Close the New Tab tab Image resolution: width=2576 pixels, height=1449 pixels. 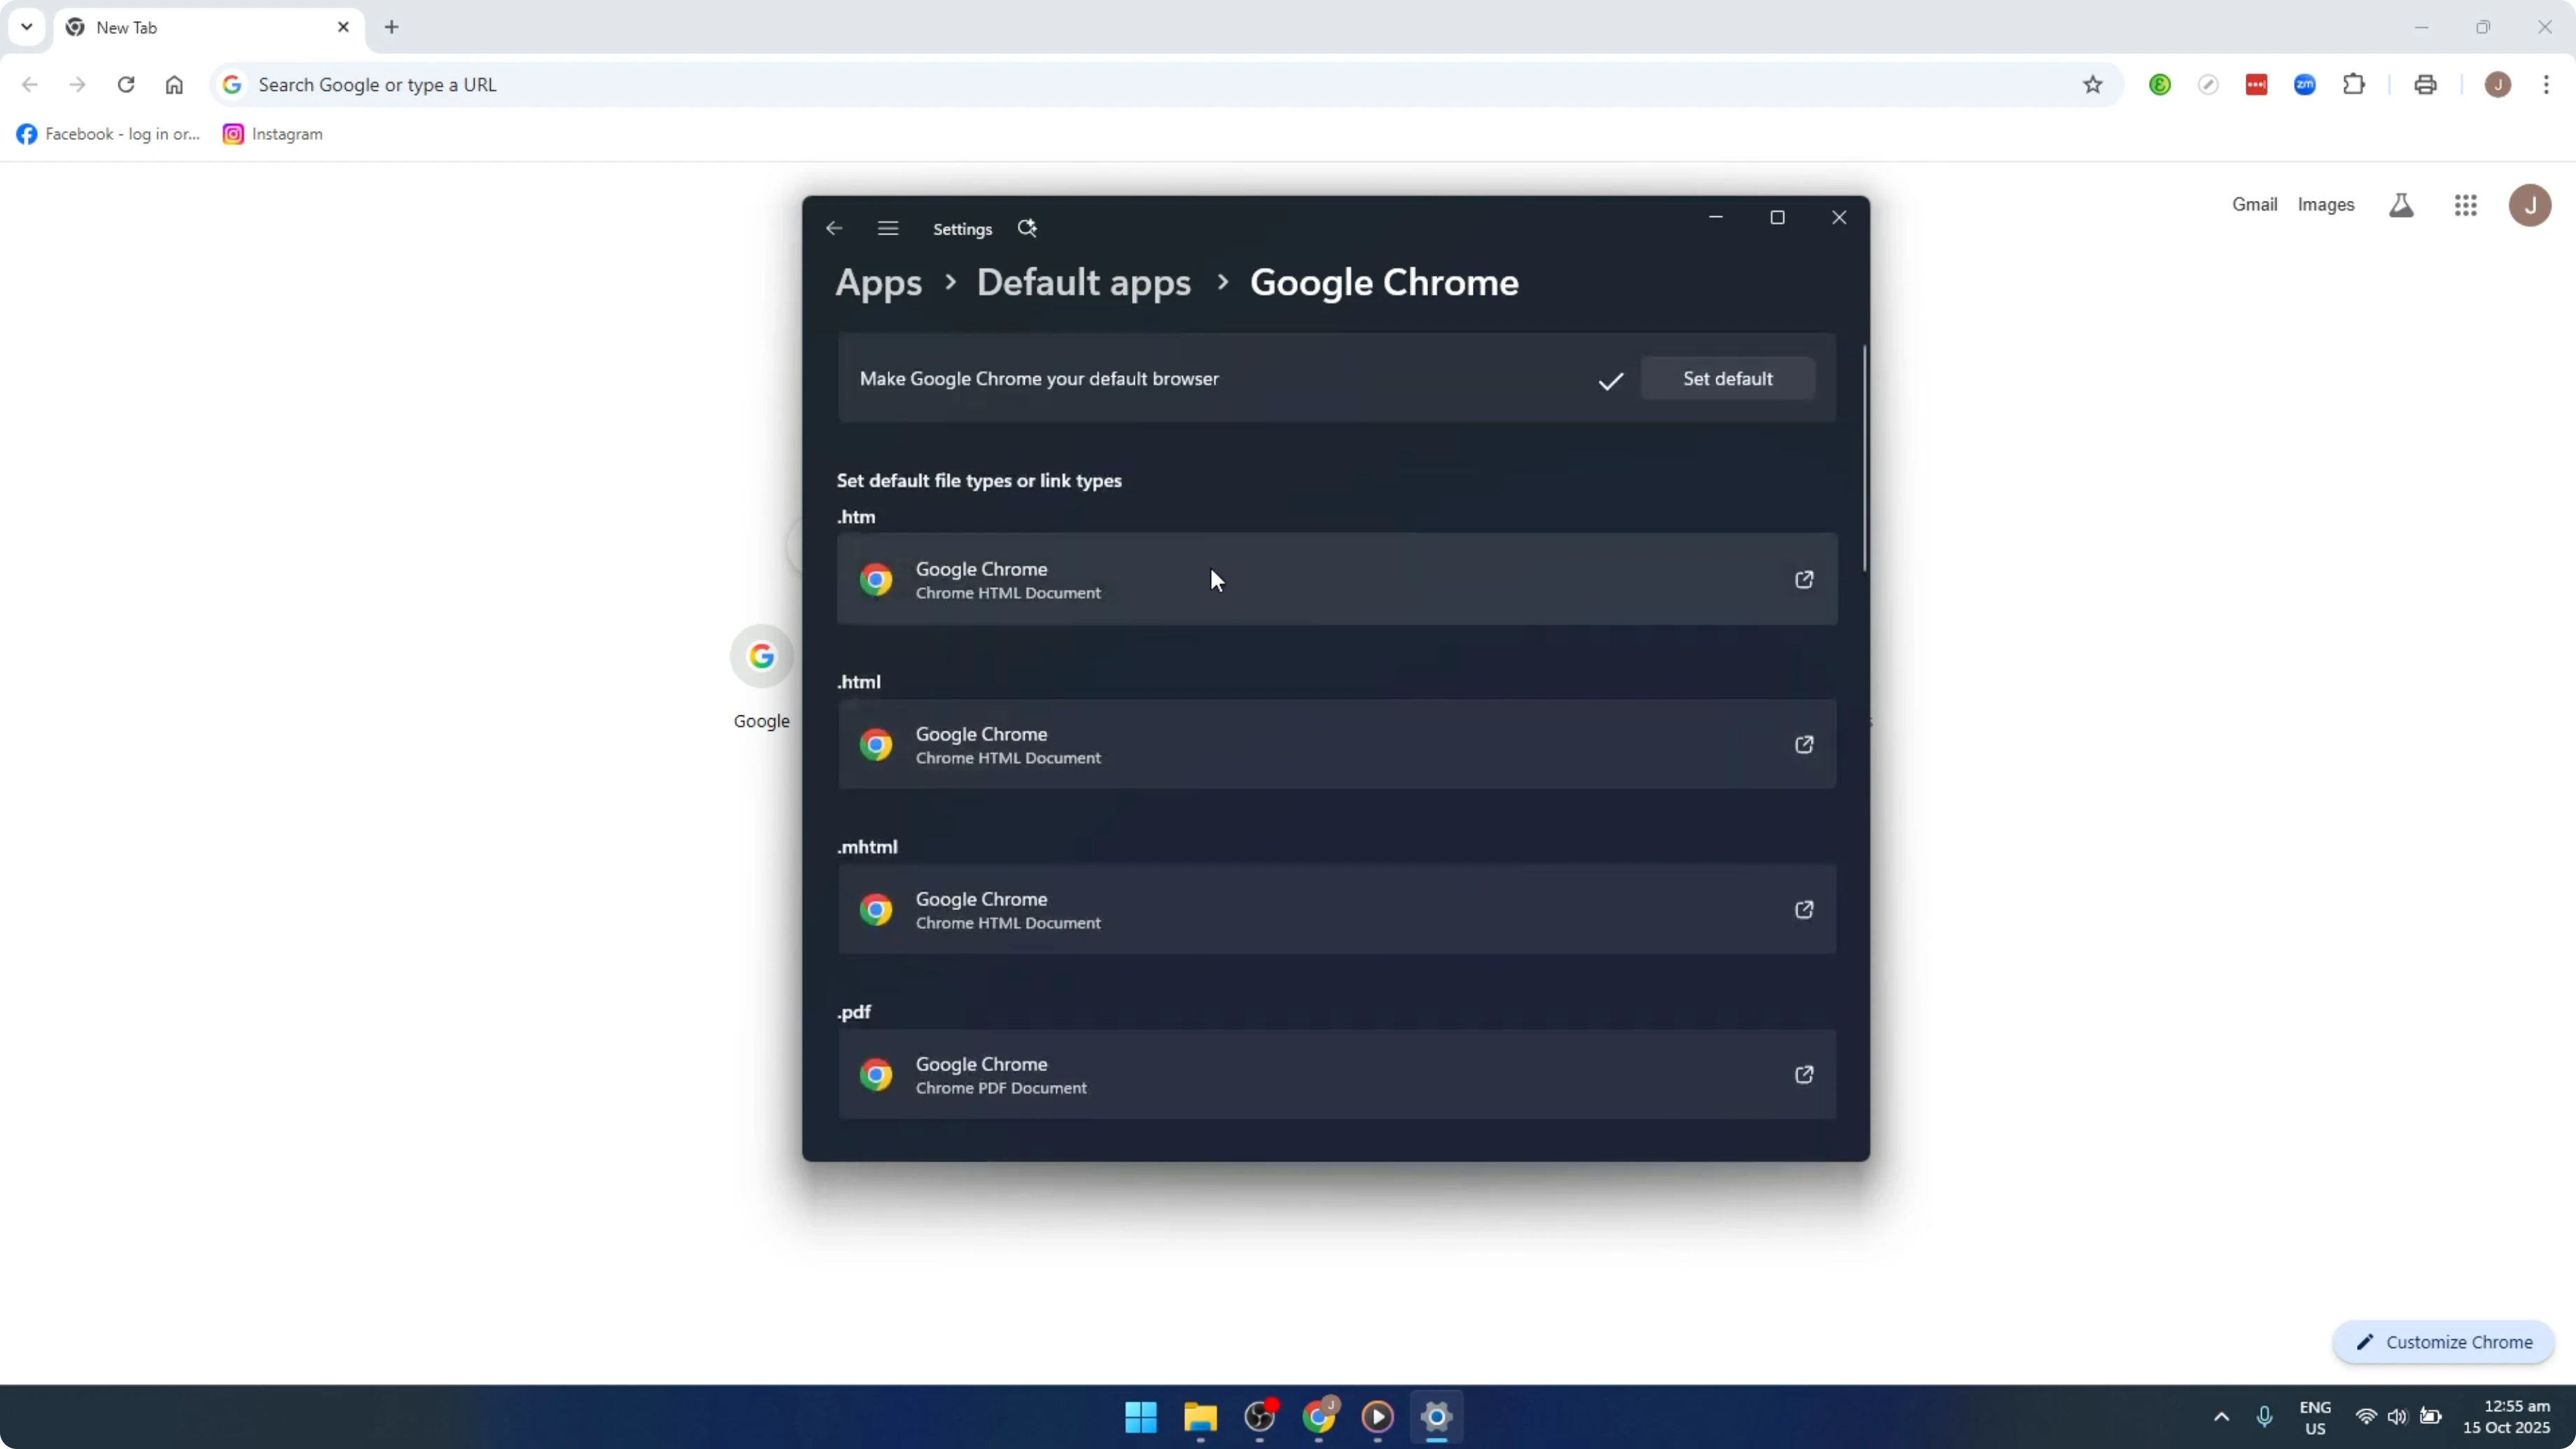click(x=343, y=27)
